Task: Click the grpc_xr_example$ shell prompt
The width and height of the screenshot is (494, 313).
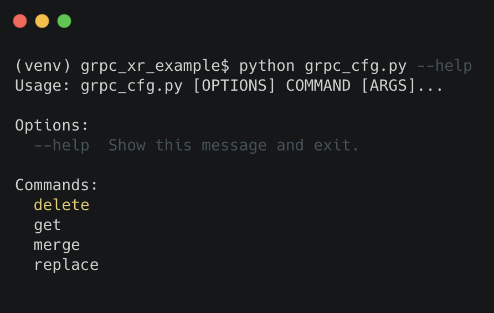Action: tap(155, 66)
